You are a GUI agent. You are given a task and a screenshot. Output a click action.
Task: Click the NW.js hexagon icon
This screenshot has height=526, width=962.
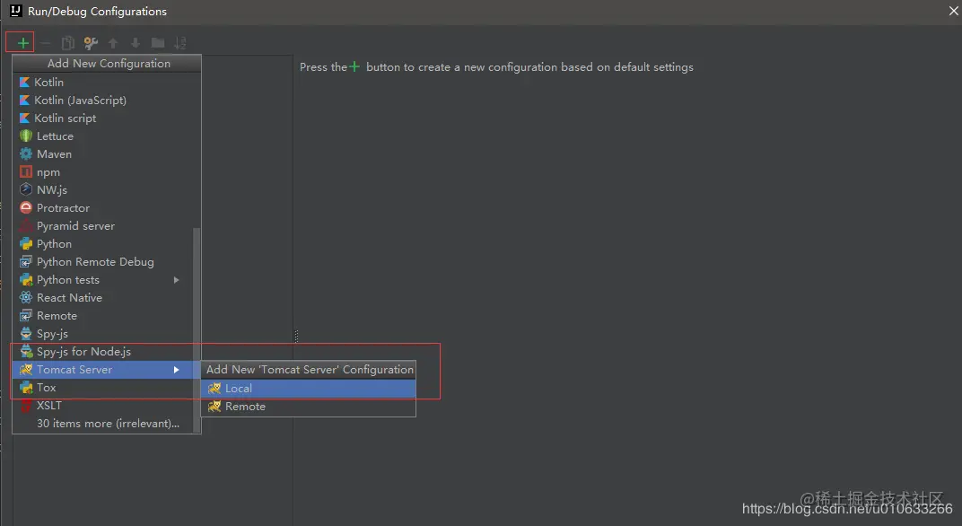[x=26, y=189]
